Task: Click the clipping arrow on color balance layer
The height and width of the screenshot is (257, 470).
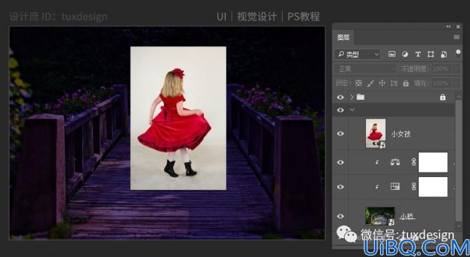Action: click(377, 162)
